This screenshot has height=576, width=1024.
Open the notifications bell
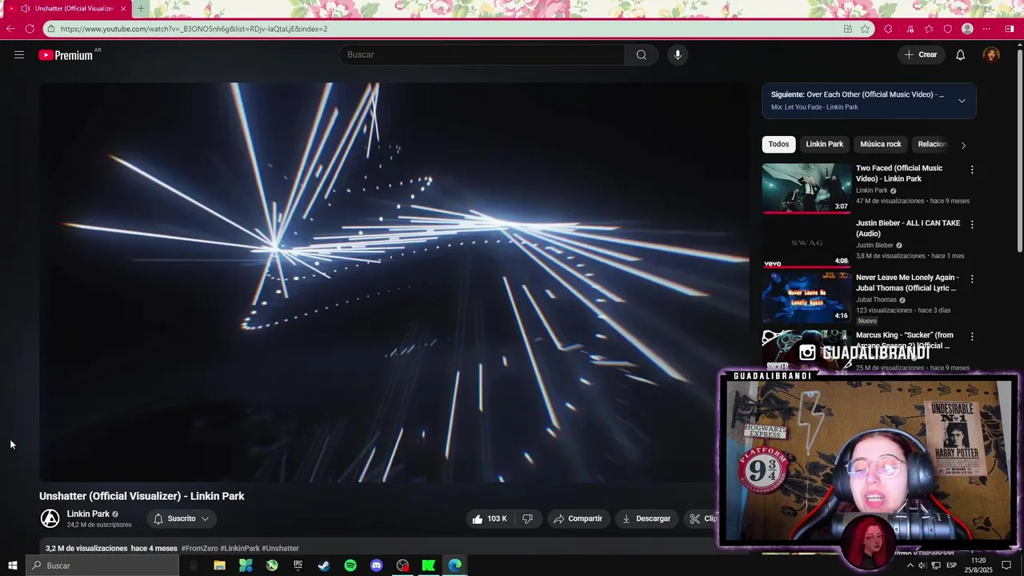pos(960,54)
